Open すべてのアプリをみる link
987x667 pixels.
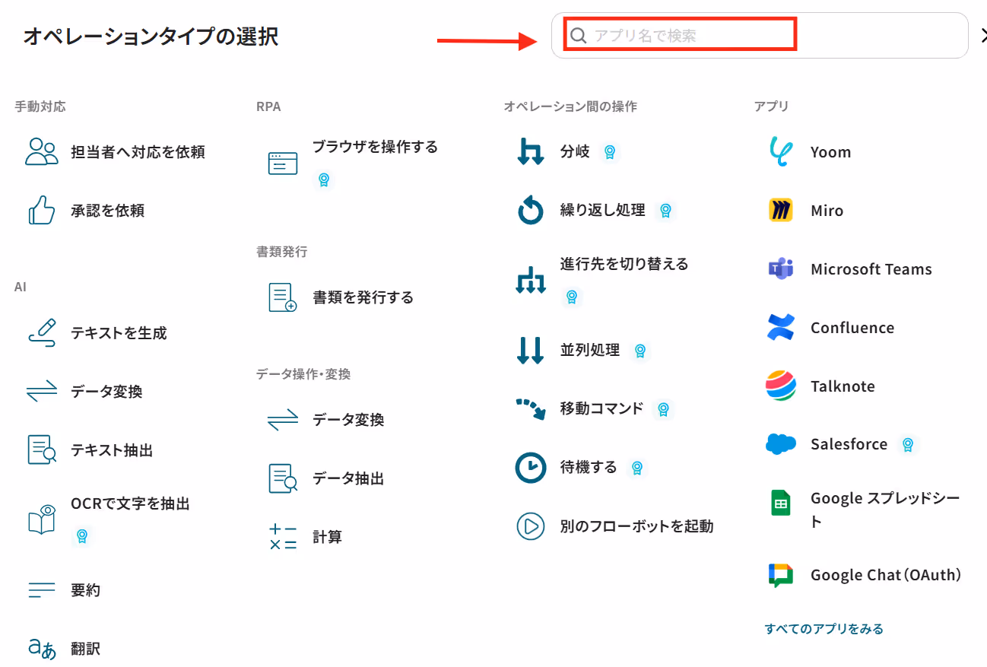[x=824, y=629]
